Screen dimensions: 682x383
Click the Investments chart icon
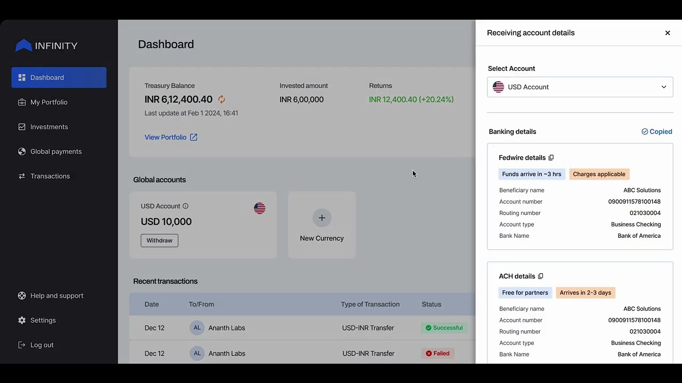pyautogui.click(x=22, y=127)
